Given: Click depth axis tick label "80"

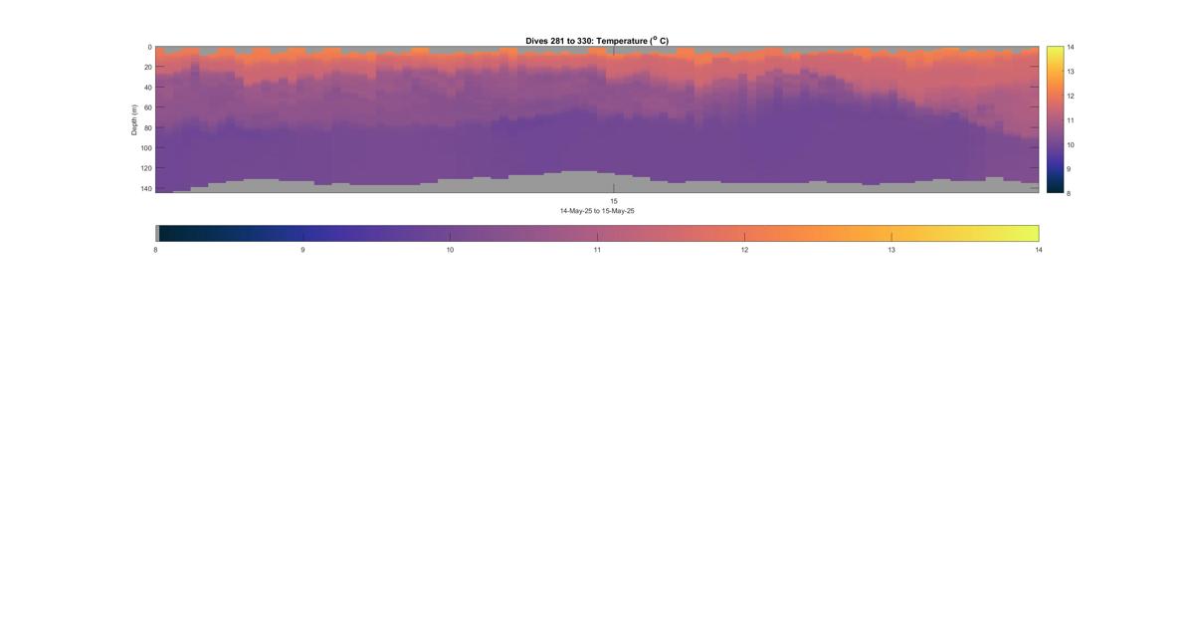Looking at the screenshot, I should (148, 127).
